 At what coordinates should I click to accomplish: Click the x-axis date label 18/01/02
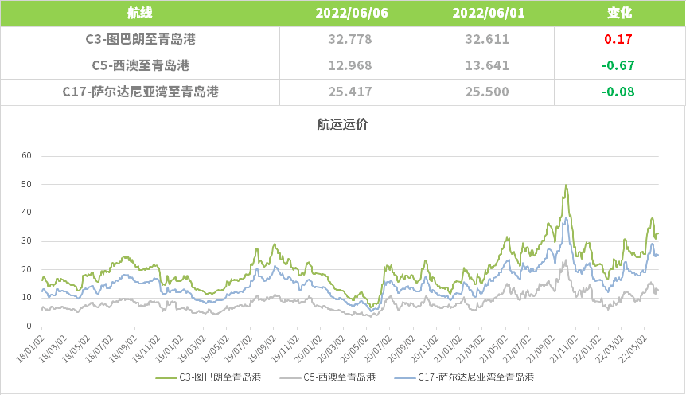point(29,349)
